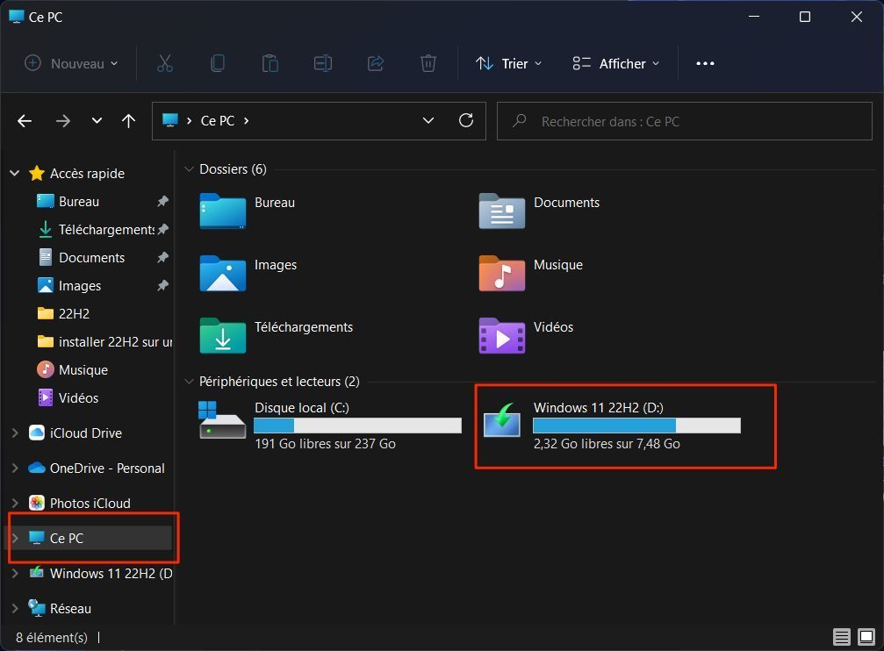Click the '8 élément(s)' status text
Screen dimensions: 884x651
click(x=52, y=638)
